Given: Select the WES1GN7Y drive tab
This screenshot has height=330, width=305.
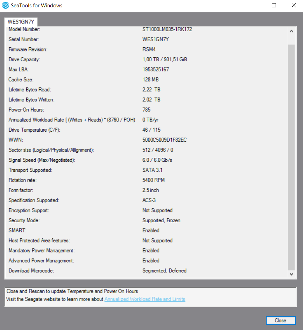Looking at the screenshot, I should pyautogui.click(x=21, y=22).
